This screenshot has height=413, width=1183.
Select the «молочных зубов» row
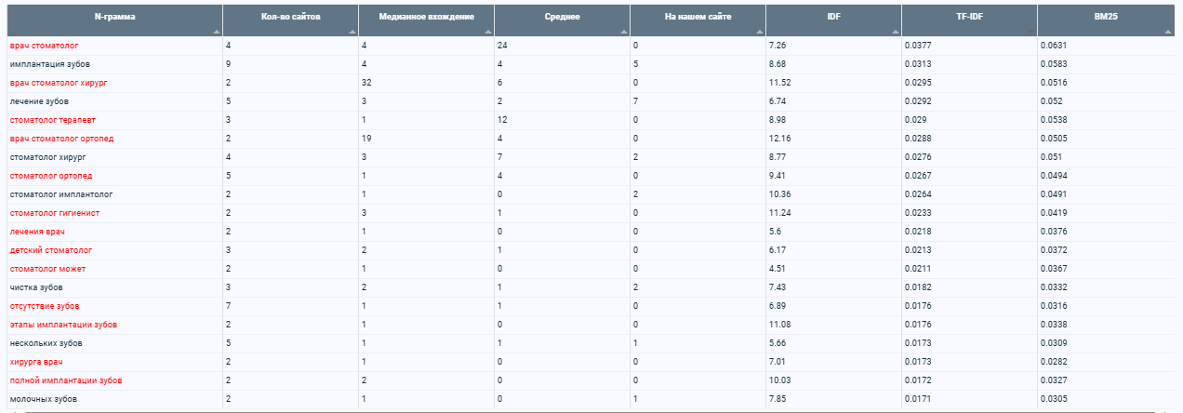coord(591,398)
